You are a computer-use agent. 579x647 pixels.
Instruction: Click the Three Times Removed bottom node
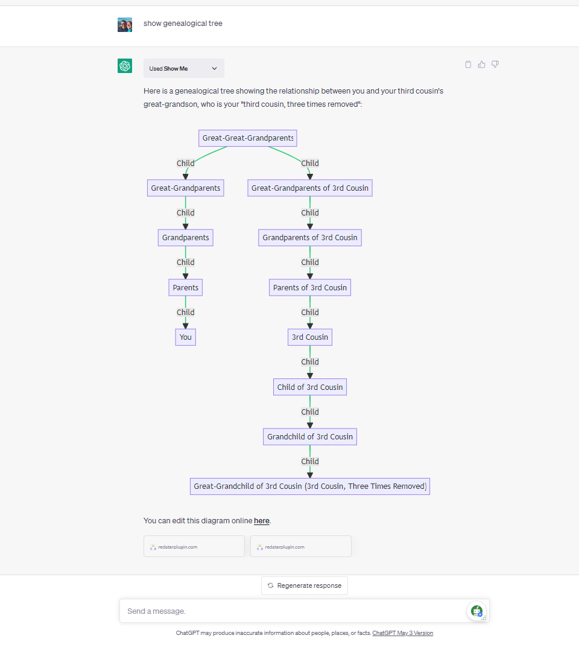pyautogui.click(x=309, y=486)
